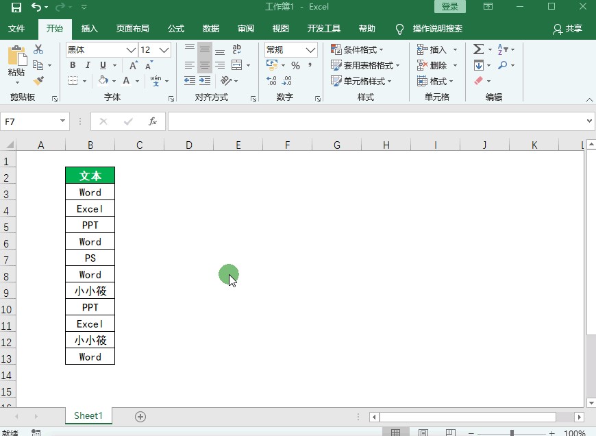Click the AutoSum sigma icon
This screenshot has height=436, width=596.
tap(478, 49)
